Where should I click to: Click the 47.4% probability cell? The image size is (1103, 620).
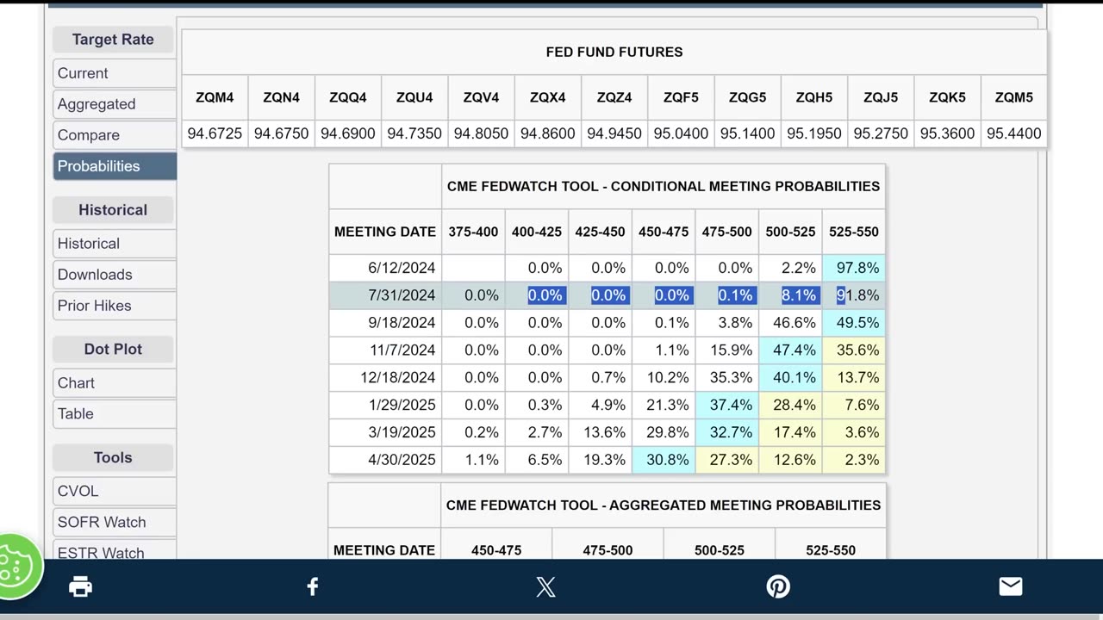point(790,350)
